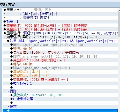Viewport: 120px width, 112px height.
Task: Select '显示动画: [EV004], [变身/大], 等待结束' row
Action: [60, 52]
